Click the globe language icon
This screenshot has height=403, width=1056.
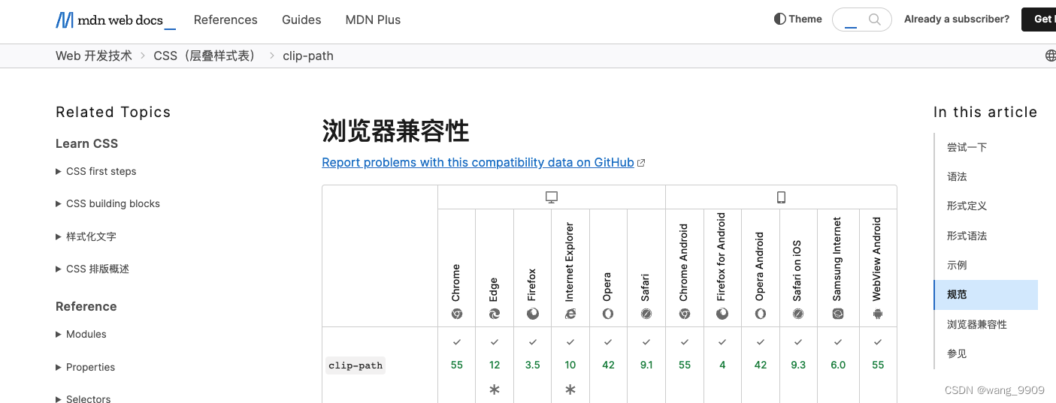[x=1050, y=56]
